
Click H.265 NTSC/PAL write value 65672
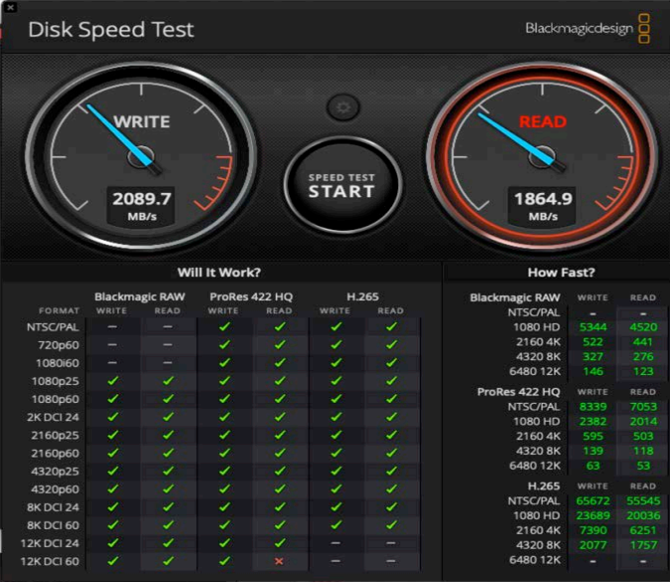[593, 500]
